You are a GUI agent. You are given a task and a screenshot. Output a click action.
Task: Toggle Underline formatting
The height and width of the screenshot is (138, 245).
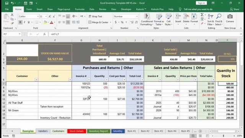pyautogui.click(x=29, y=22)
